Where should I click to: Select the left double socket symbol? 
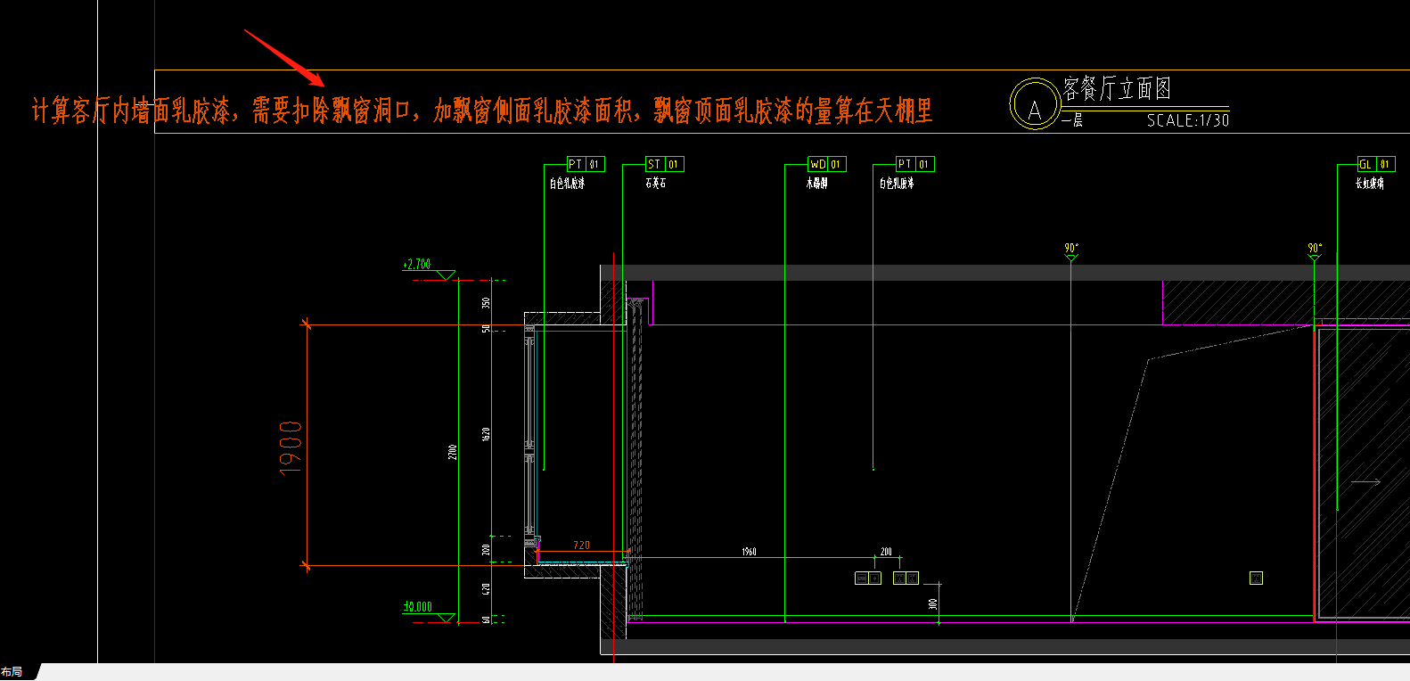point(868,578)
